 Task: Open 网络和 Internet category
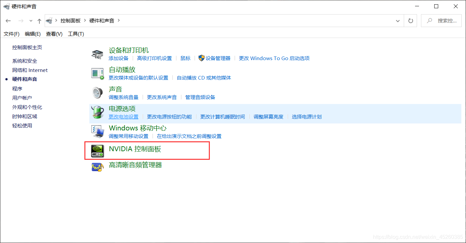30,70
